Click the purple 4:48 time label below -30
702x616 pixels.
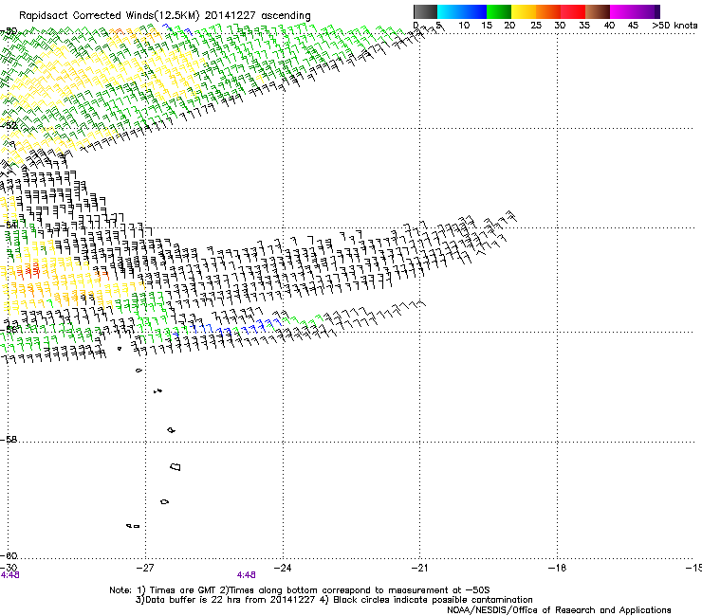pos(9,575)
